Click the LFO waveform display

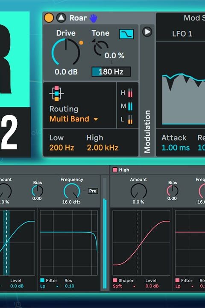pos(183,98)
